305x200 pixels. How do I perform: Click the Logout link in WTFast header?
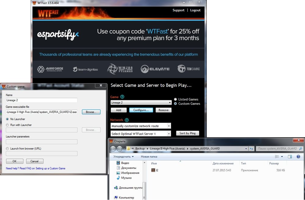195,10
